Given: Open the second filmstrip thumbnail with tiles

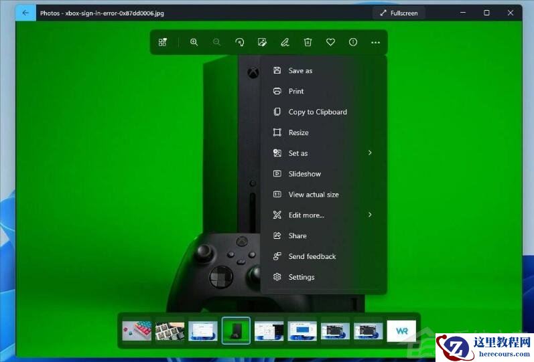Looking at the screenshot, I should [170, 331].
